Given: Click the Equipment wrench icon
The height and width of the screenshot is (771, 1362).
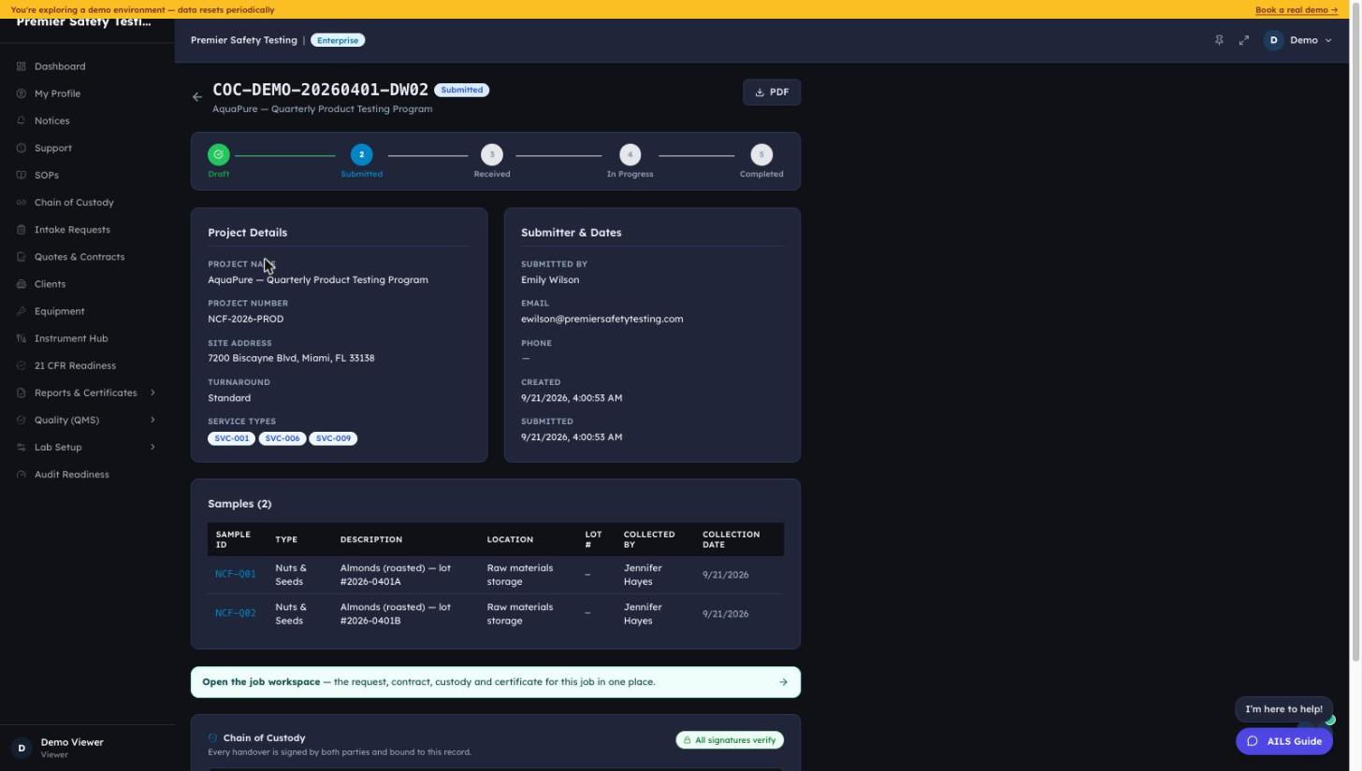Looking at the screenshot, I should [x=22, y=311].
